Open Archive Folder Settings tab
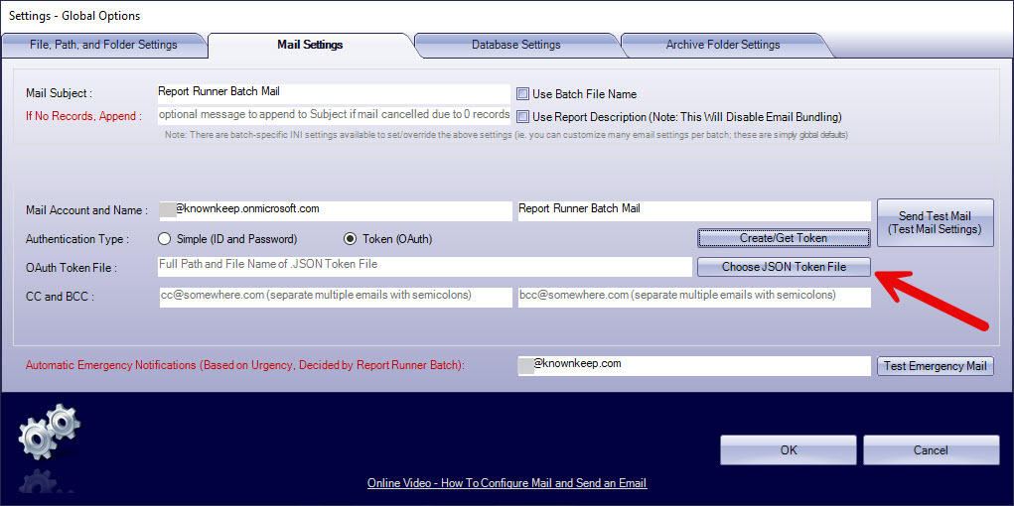 point(722,45)
